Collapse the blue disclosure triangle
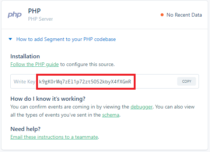This screenshot has width=210, height=152. (x=10, y=39)
